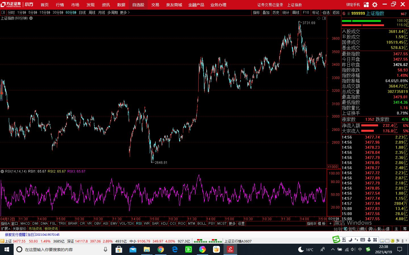Open 多周期 multi-period view

[x=112, y=12]
